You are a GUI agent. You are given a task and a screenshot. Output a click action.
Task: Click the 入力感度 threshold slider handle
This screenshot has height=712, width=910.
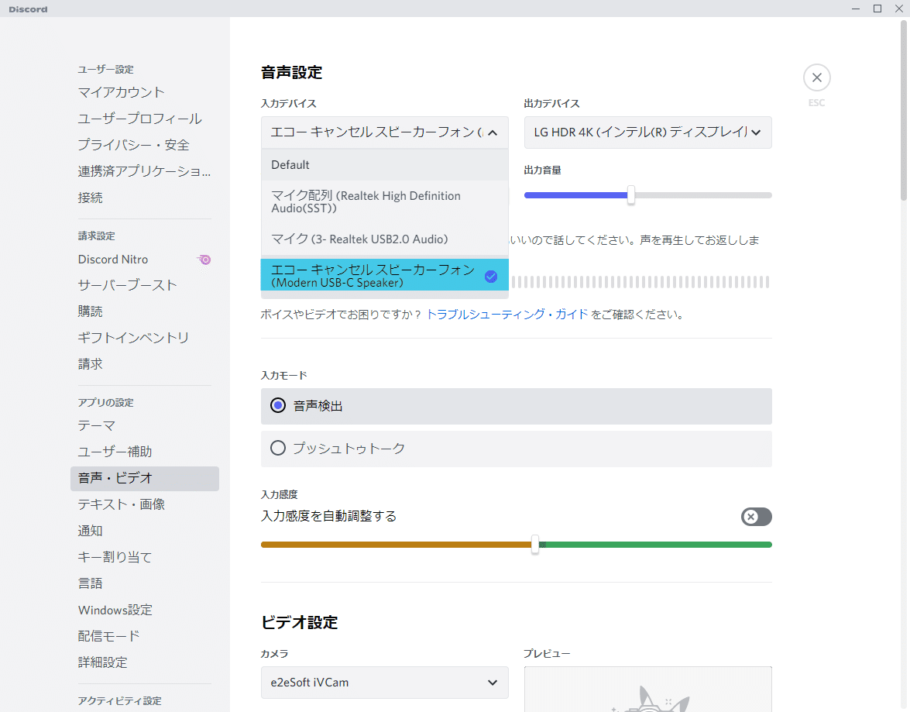(x=535, y=545)
